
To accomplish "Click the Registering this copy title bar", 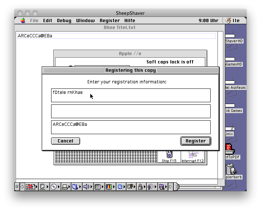I will tap(130, 70).
